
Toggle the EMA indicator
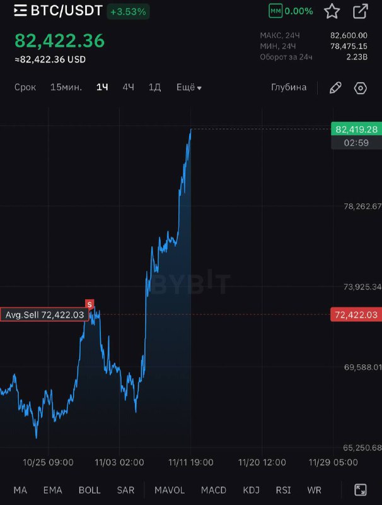(53, 490)
